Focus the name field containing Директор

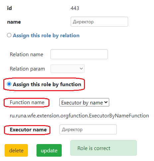click(x=99, y=22)
